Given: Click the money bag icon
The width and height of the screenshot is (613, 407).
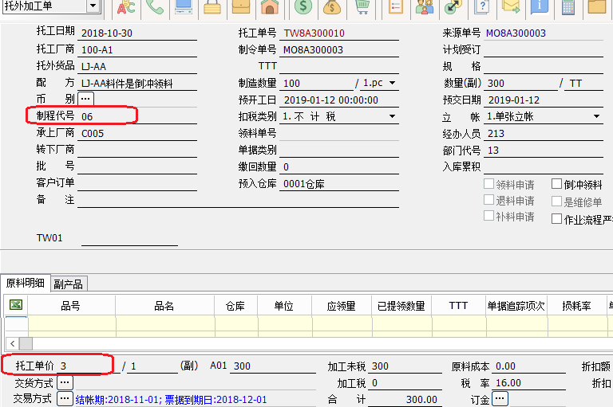Looking at the screenshot, I should (x=332, y=8).
